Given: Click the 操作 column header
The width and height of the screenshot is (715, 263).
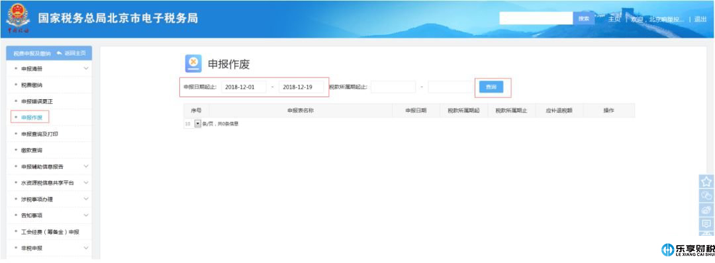Looking at the screenshot, I should (609, 110).
